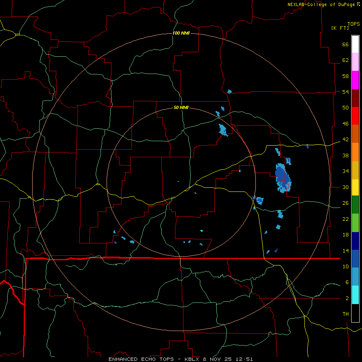362x362 pixels.
Task: Click the dark green legend swatch
Action: 355,205
